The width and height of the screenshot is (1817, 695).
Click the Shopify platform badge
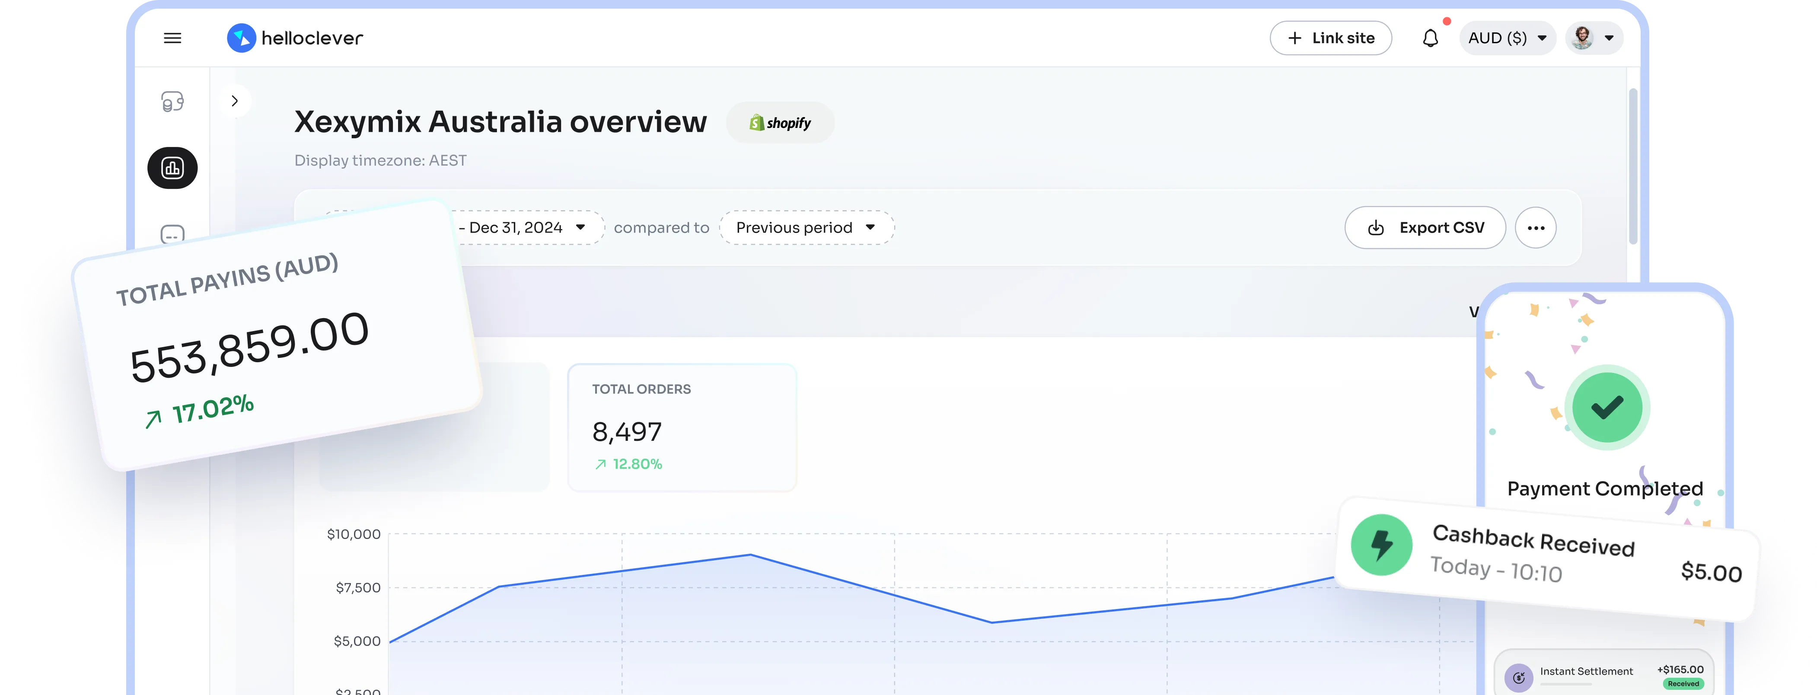779,123
